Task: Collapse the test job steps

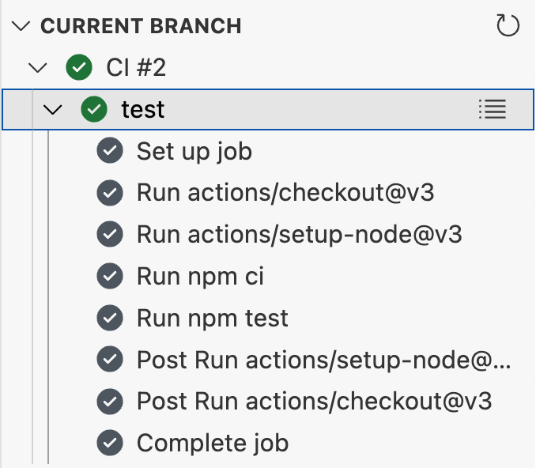Action: [x=53, y=110]
